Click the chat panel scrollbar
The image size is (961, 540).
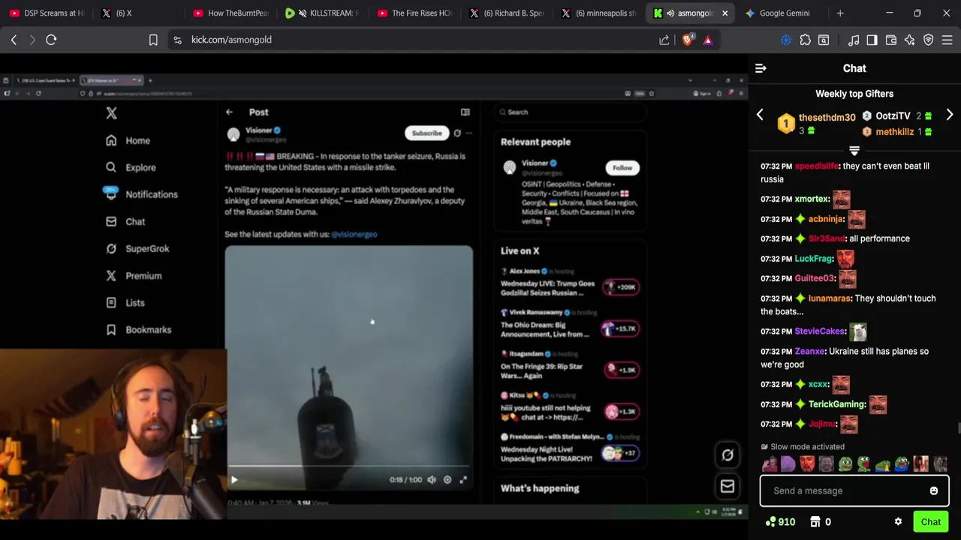[959, 428]
